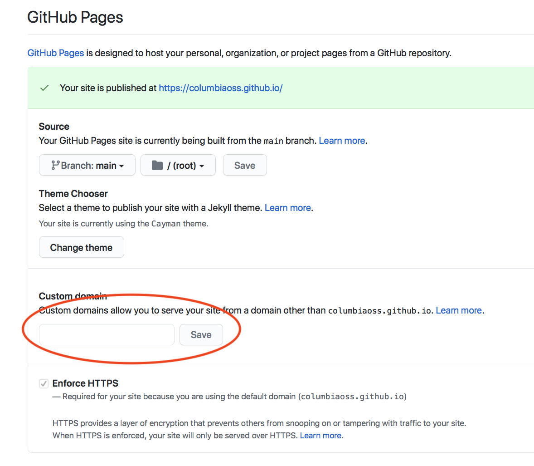Click the 'Source' section title
534x466 pixels.
click(54, 127)
